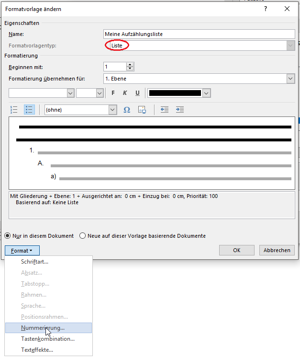Select the numbered list icon
This screenshot has width=300, height=359.
(x=14, y=110)
